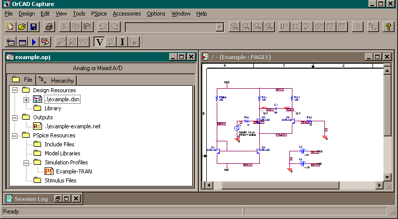
Task: Save the project with the floppy disk icon
Action: tap(34, 27)
